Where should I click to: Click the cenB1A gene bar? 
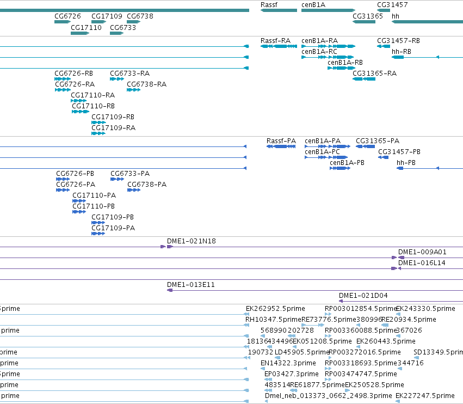coord(328,10)
